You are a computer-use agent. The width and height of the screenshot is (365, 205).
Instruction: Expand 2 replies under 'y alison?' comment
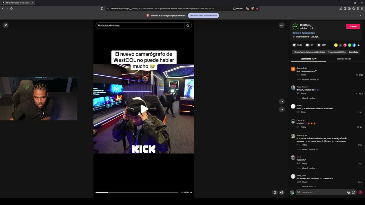(x=310, y=168)
